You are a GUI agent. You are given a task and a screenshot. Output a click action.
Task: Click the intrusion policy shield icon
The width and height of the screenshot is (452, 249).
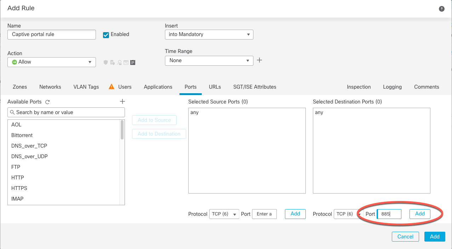[105, 62]
